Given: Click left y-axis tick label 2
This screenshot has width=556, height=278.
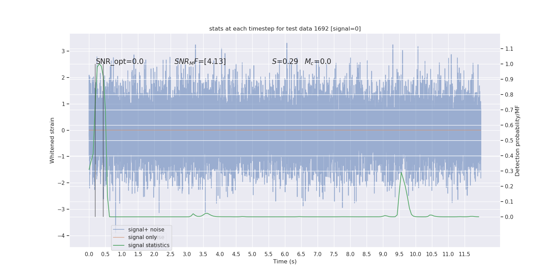Looking at the screenshot, I should [x=63, y=78].
